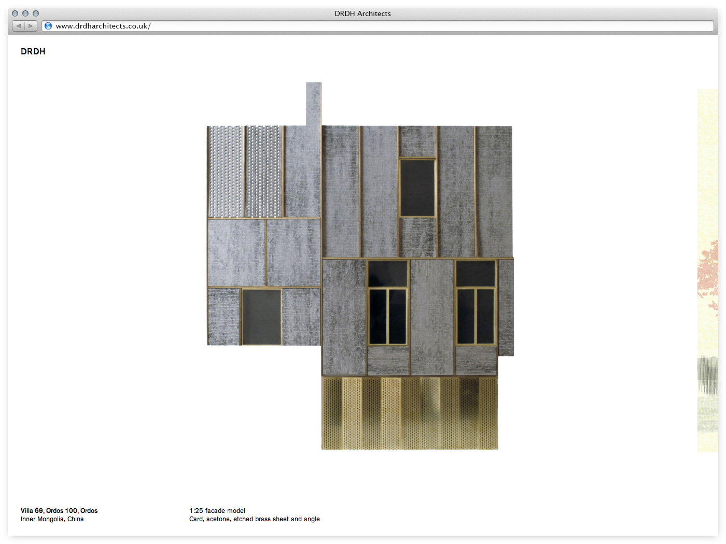Click the browser back arrow button
The width and height of the screenshot is (726, 544).
[19, 26]
